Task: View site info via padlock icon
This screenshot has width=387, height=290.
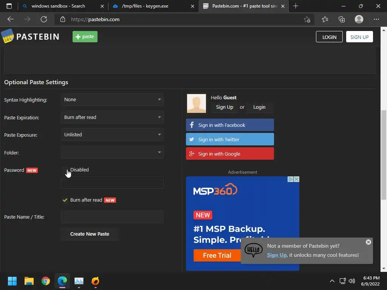Action: pos(63,19)
